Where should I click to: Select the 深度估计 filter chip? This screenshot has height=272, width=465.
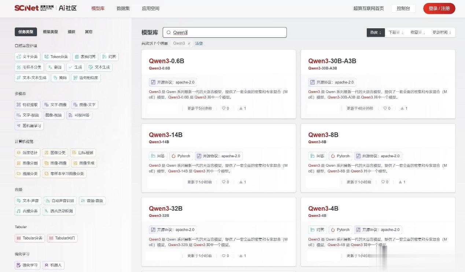tap(27, 153)
